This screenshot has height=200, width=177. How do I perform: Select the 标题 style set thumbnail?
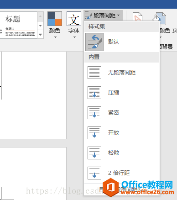pos(19,25)
